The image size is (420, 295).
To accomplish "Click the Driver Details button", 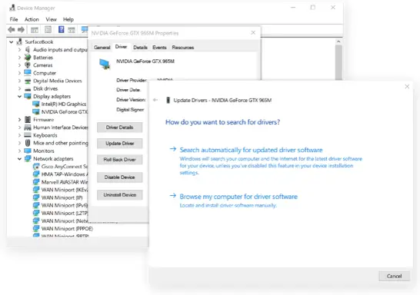I will [x=119, y=128].
